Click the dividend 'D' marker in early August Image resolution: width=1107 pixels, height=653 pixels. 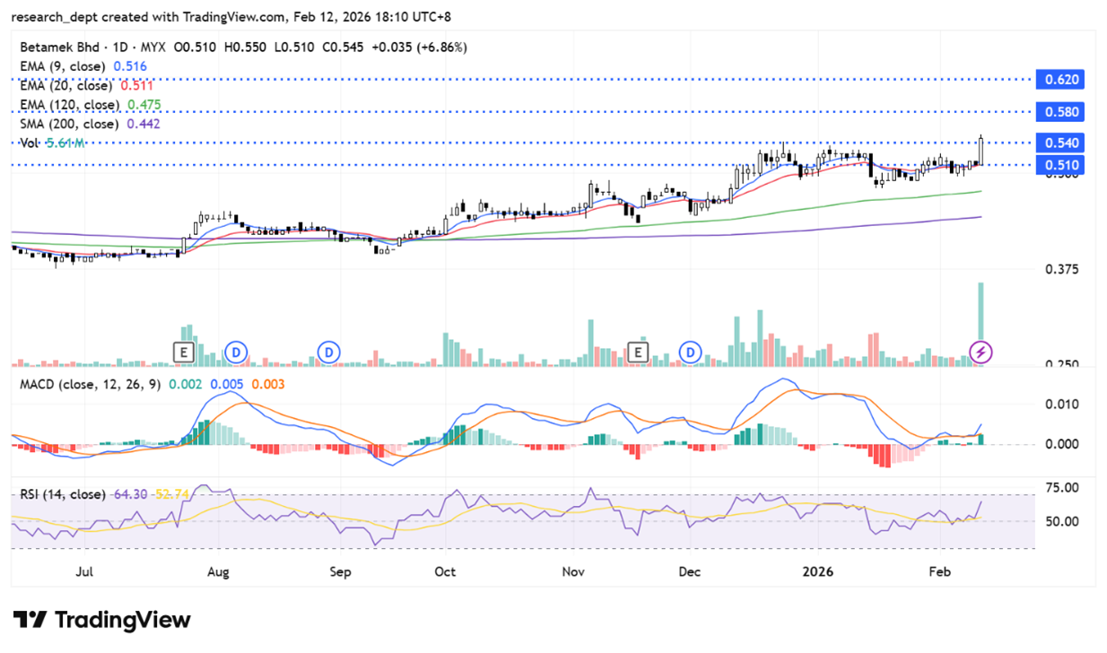(x=237, y=352)
